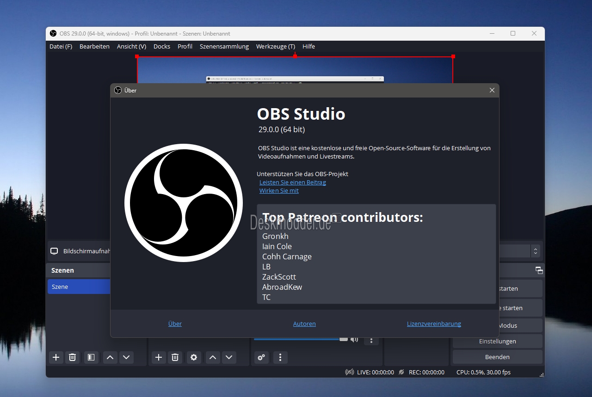
Task: Open source properties gear icon
Action: 194,357
